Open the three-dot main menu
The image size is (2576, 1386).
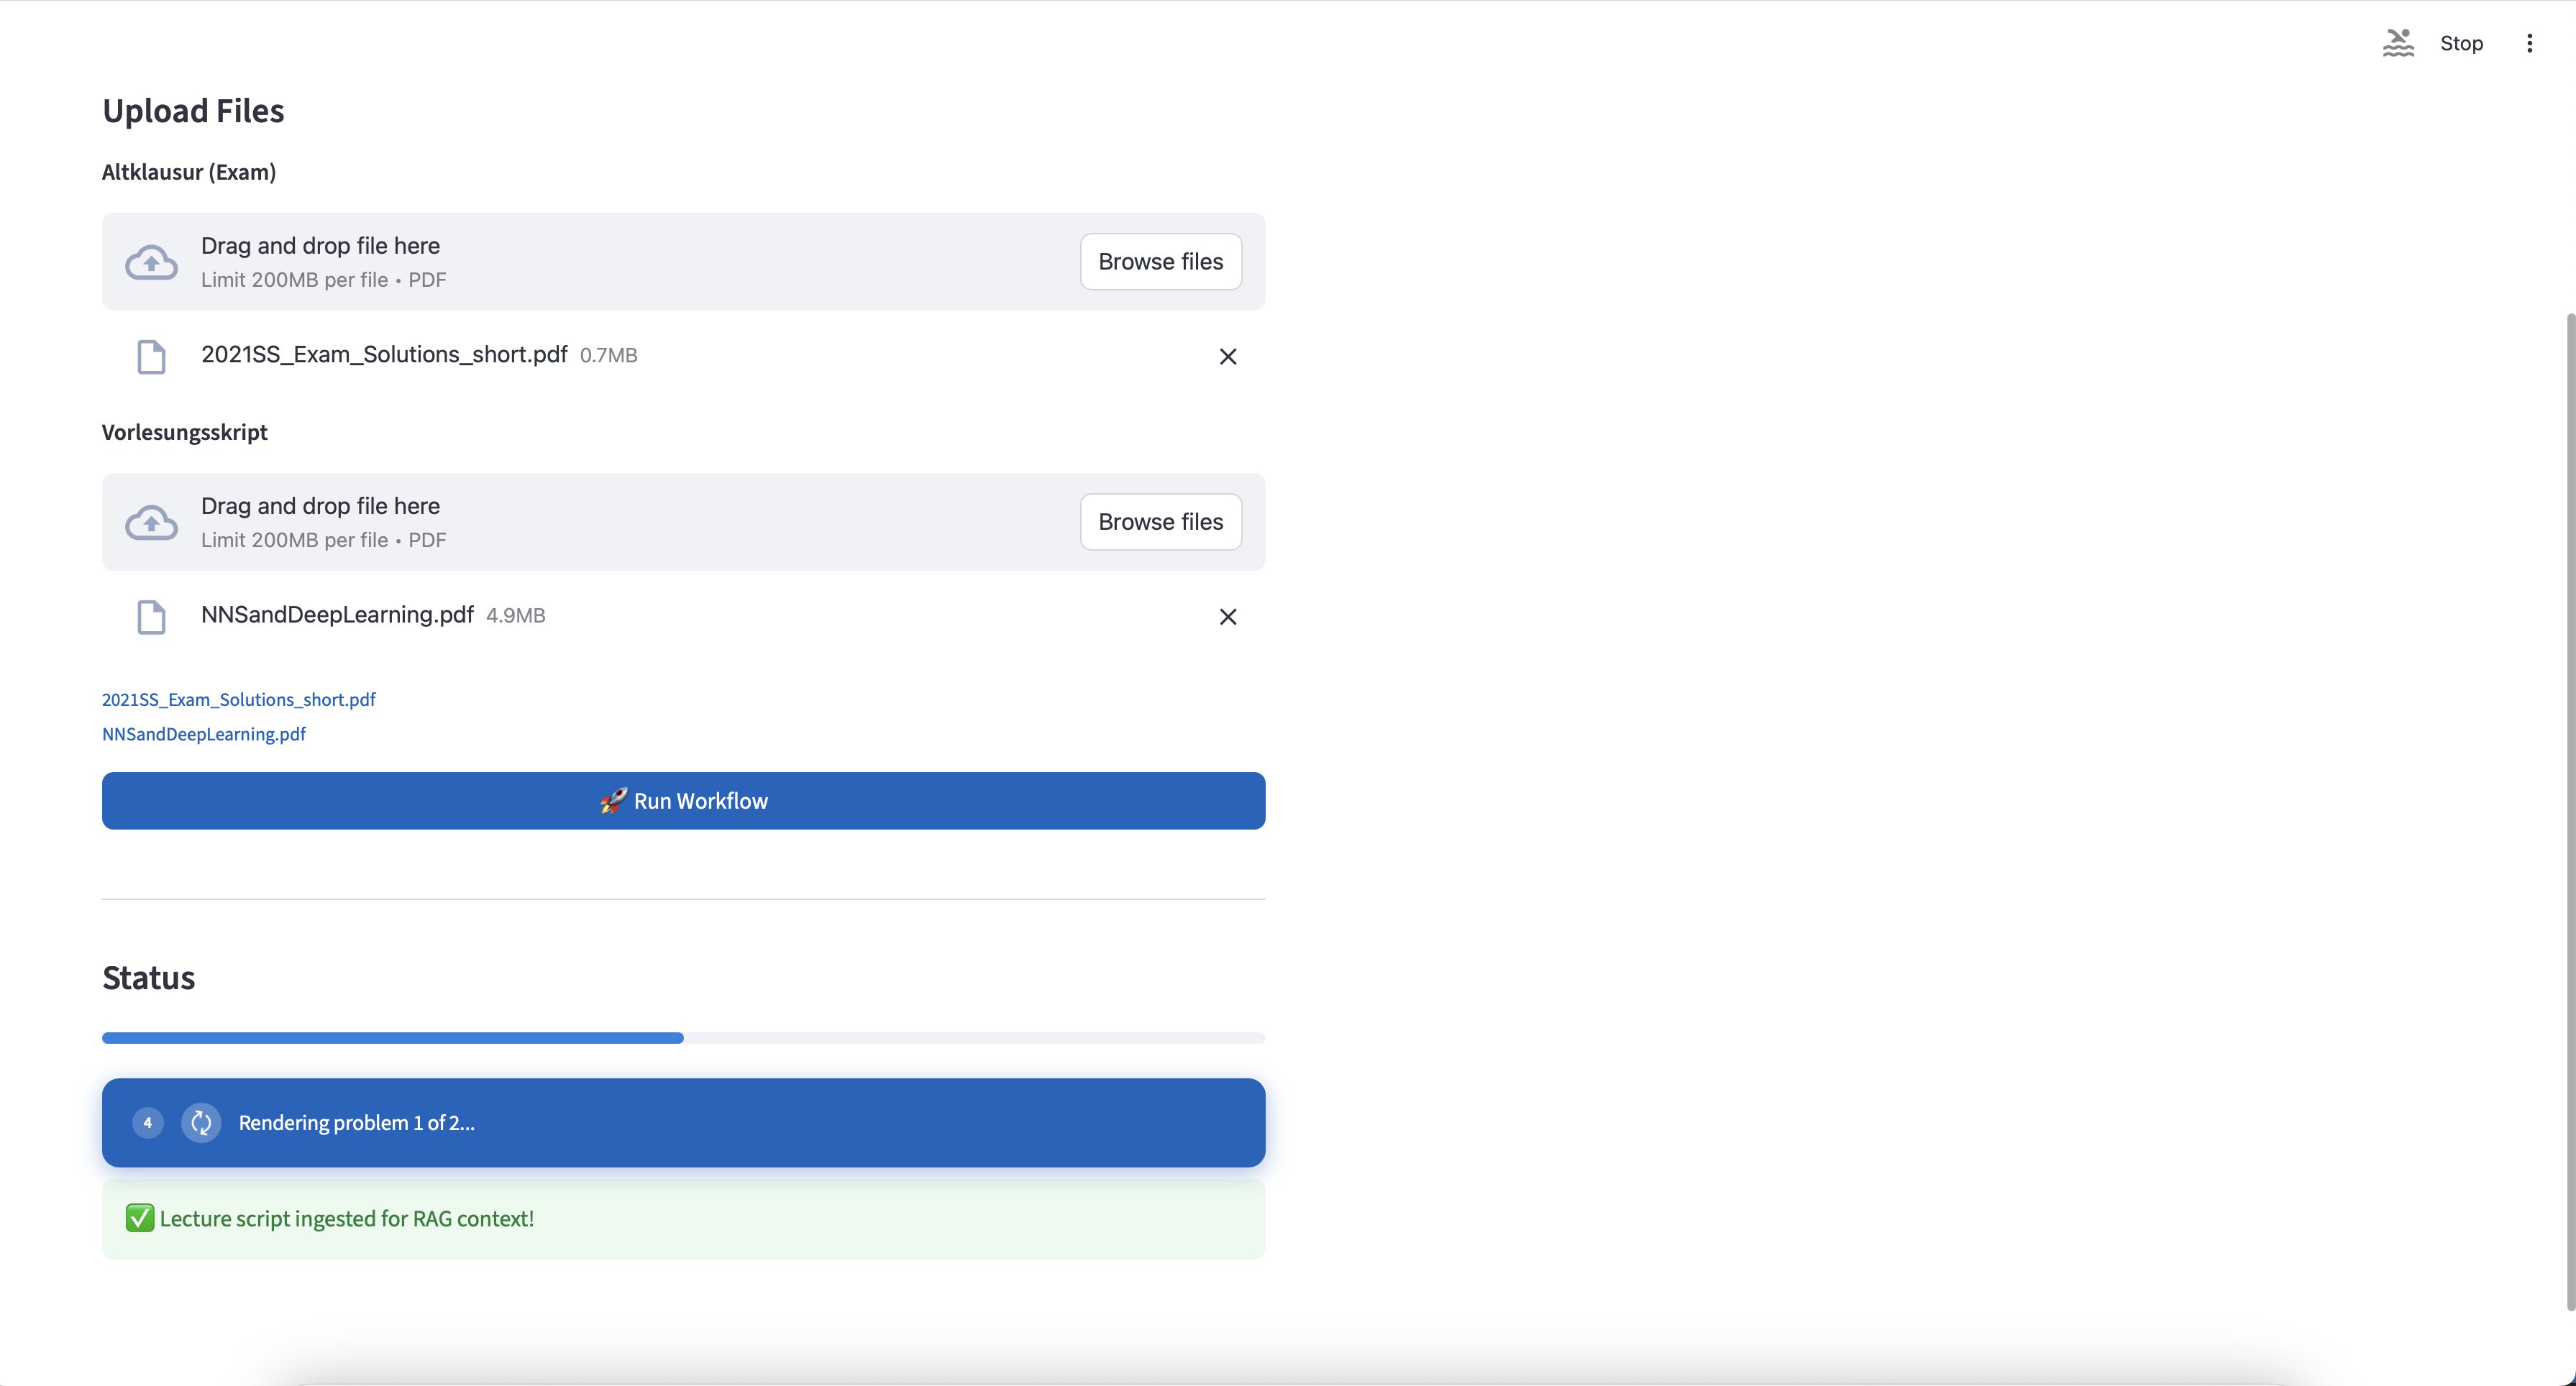coord(2529,43)
